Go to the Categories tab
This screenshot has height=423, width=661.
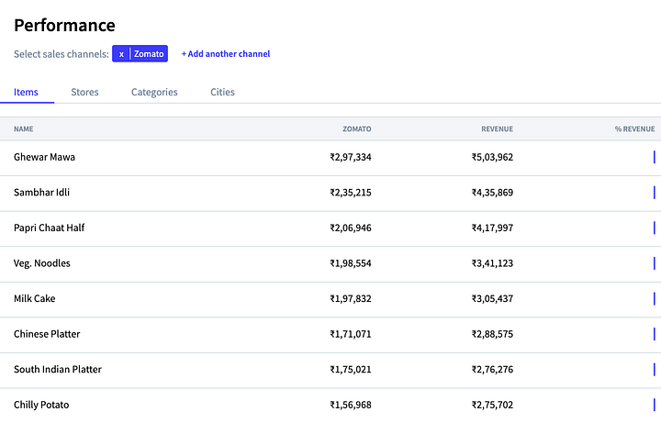(x=154, y=92)
